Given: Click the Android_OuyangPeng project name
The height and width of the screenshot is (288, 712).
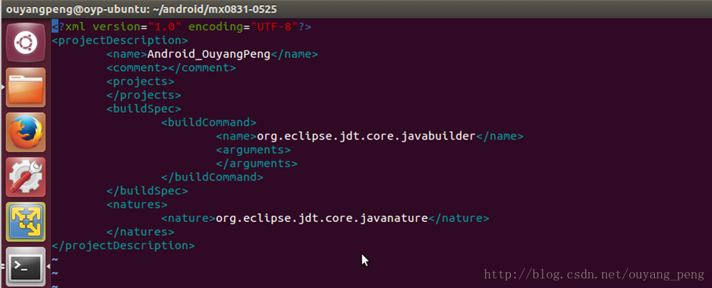Looking at the screenshot, I should (x=209, y=54).
